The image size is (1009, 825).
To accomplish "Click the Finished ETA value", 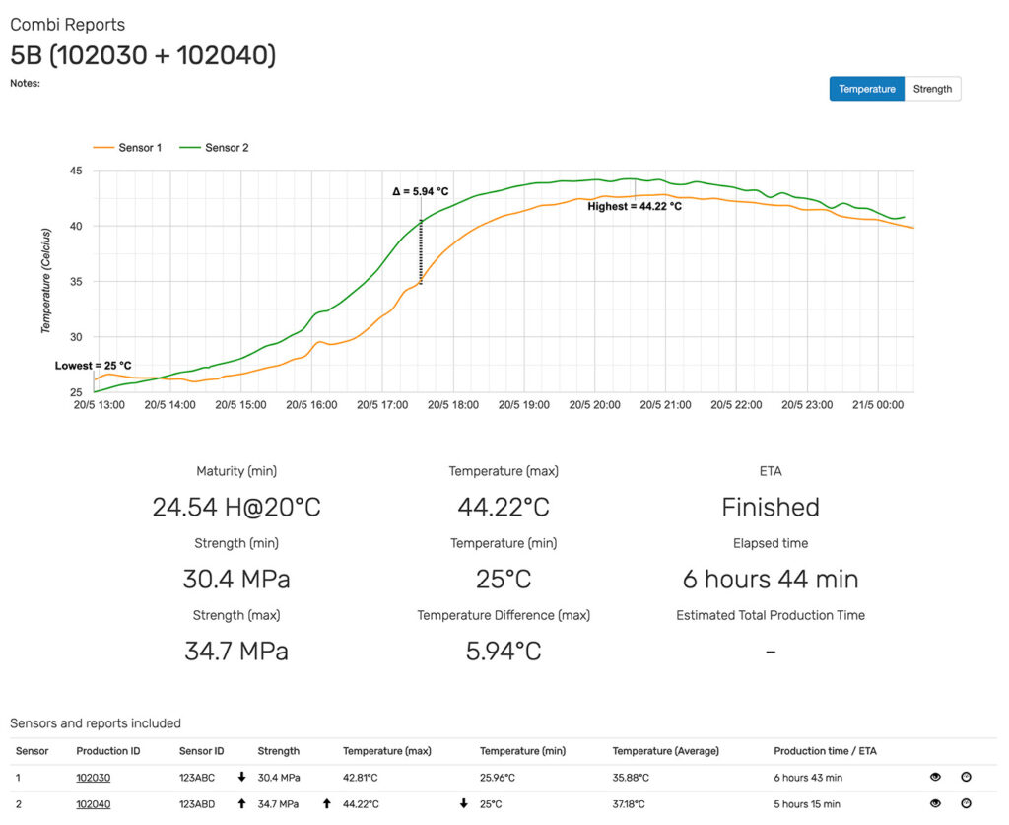I will click(x=771, y=507).
